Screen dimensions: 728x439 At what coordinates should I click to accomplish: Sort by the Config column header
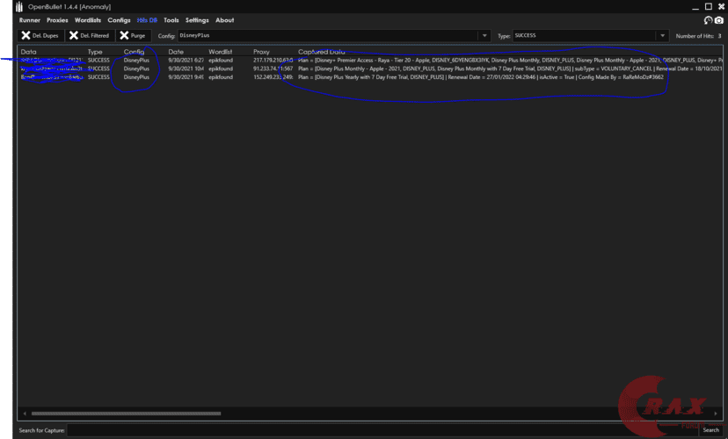(x=134, y=52)
